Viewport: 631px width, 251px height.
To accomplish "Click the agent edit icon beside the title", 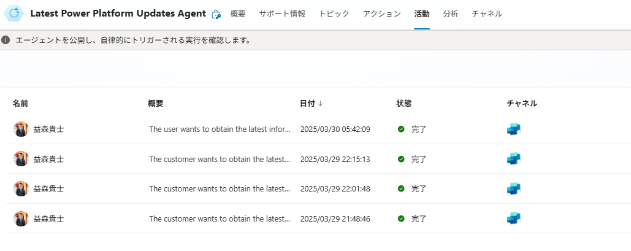I will pos(216,14).
